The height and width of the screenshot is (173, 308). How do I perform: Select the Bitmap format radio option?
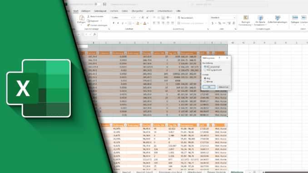pos(205,81)
